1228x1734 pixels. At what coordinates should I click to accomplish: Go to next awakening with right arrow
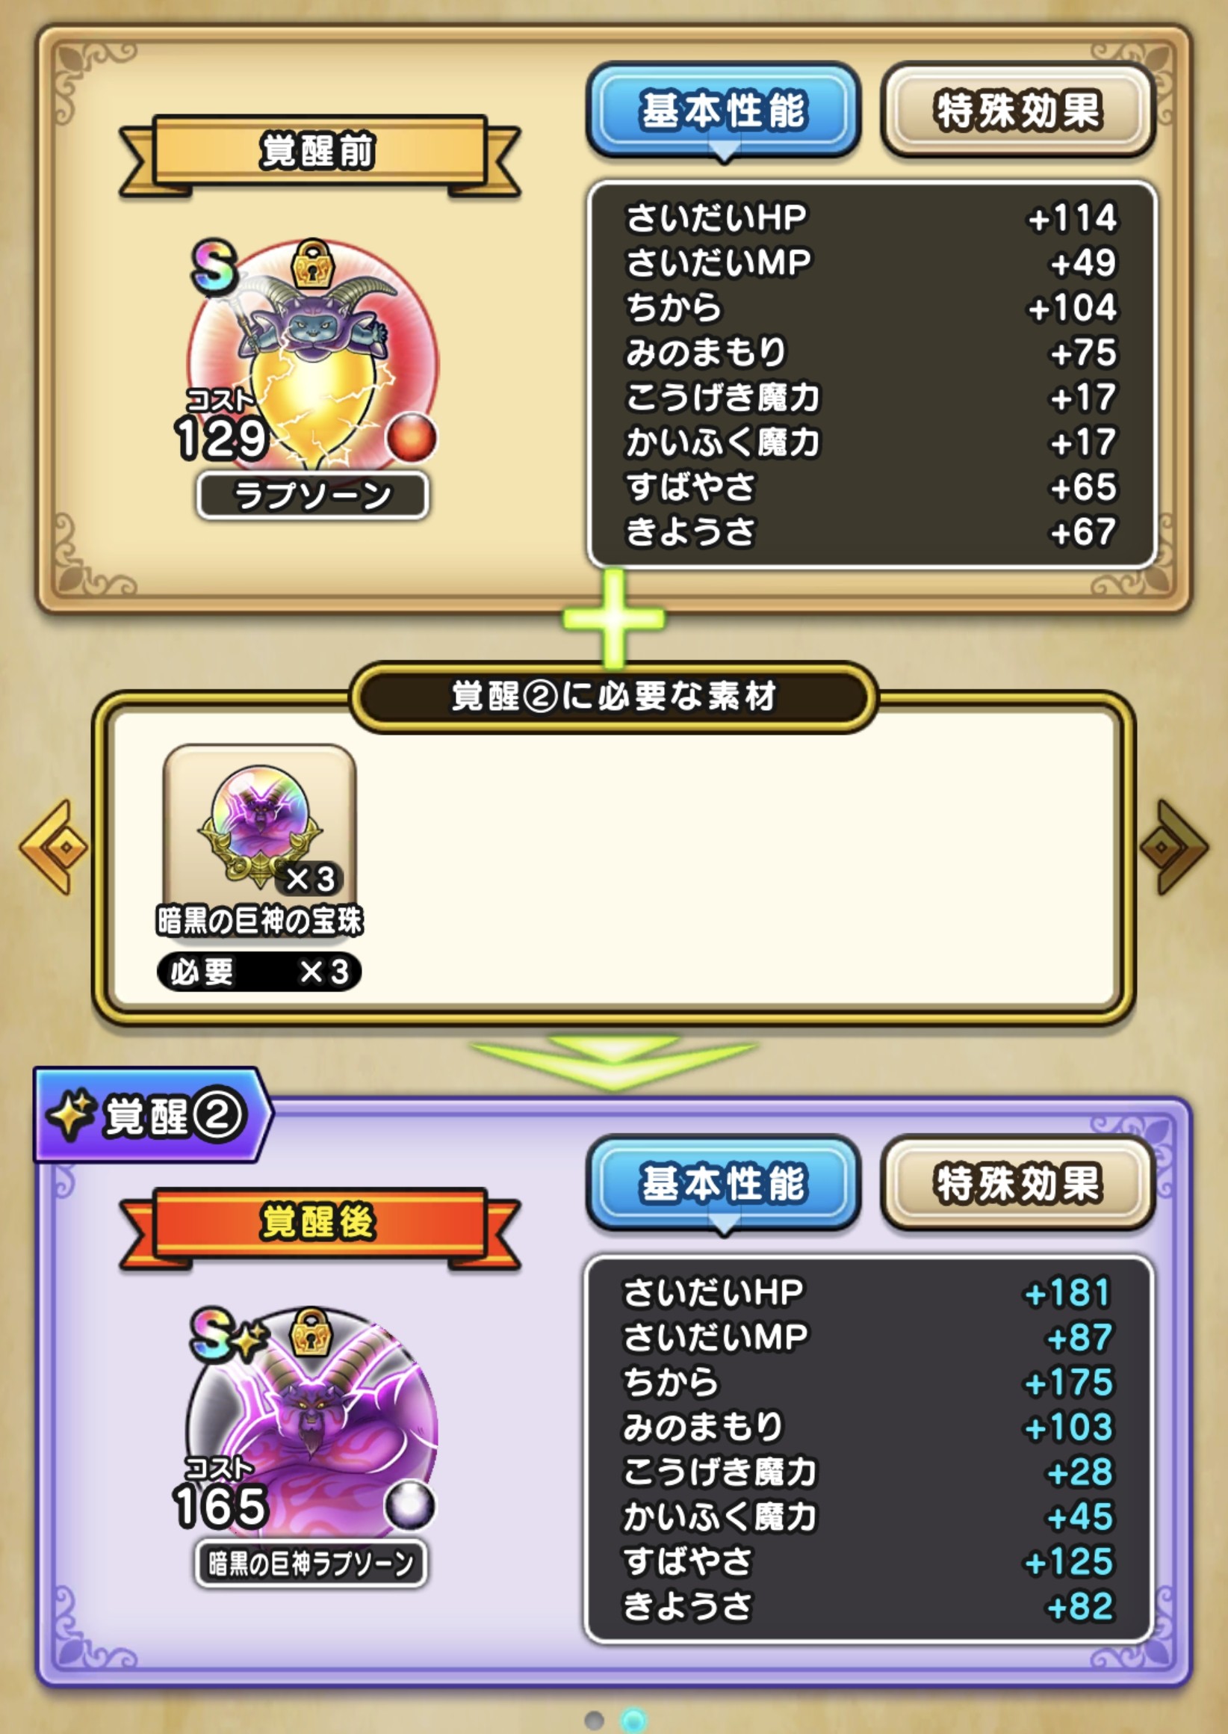pyautogui.click(x=1173, y=848)
